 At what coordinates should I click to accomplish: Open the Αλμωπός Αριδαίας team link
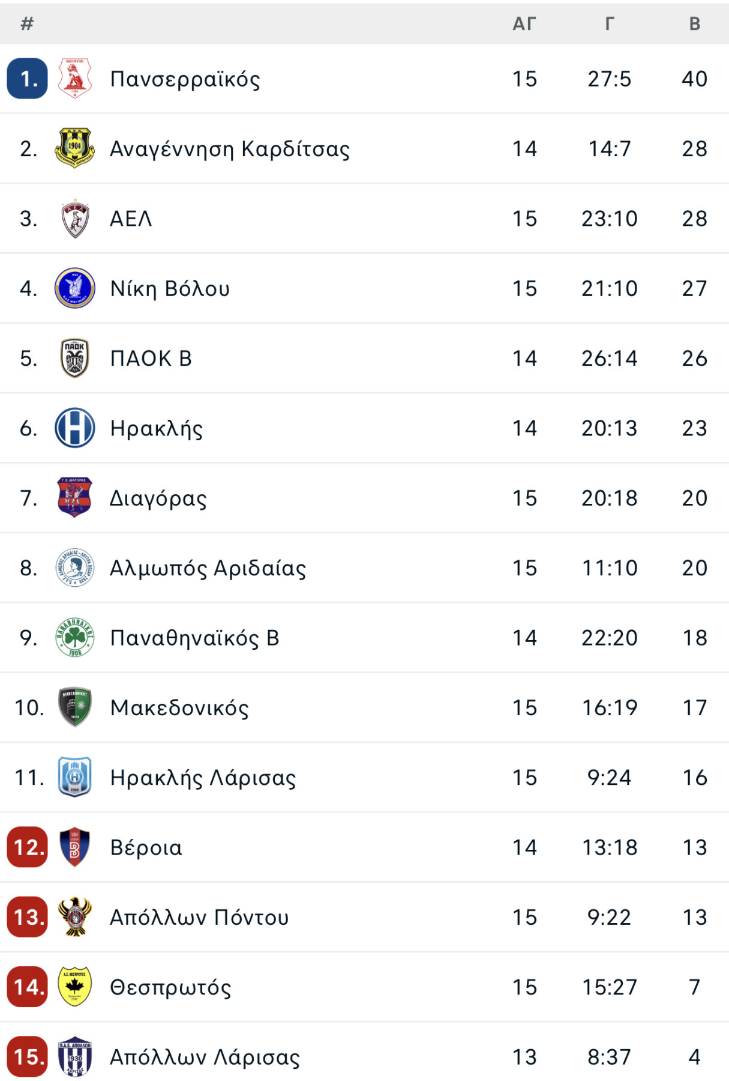coord(208,568)
